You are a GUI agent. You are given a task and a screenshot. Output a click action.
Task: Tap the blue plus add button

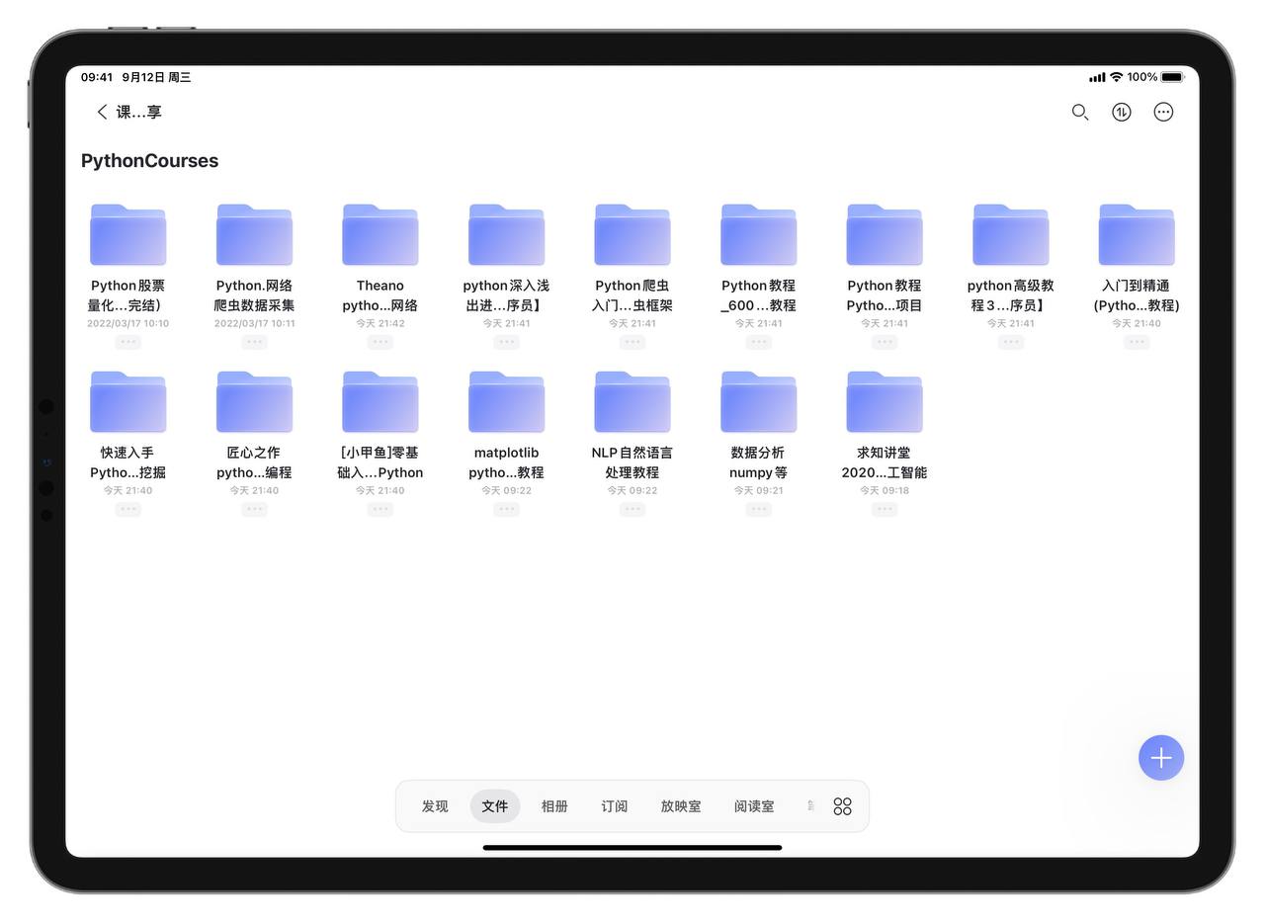point(1161,758)
